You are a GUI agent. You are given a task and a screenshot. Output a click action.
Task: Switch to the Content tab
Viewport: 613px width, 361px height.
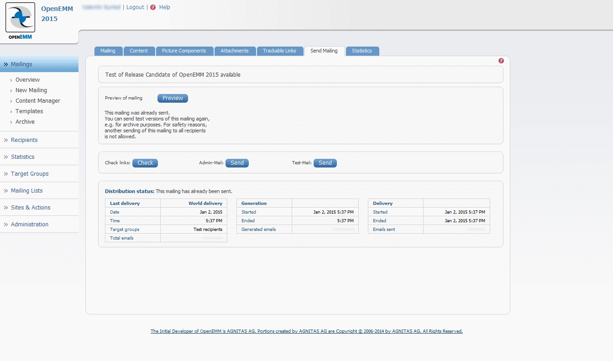(139, 51)
